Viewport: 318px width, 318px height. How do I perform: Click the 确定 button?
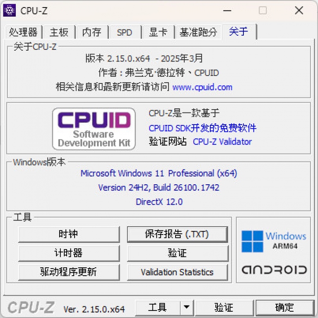point(284,308)
